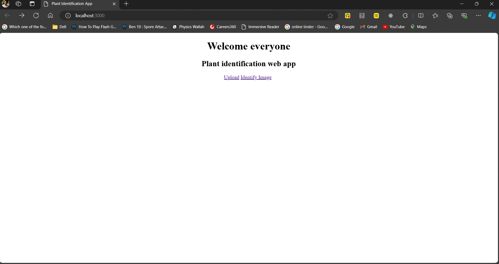Add this page to favorites star
499x264 pixels.
coord(330,16)
